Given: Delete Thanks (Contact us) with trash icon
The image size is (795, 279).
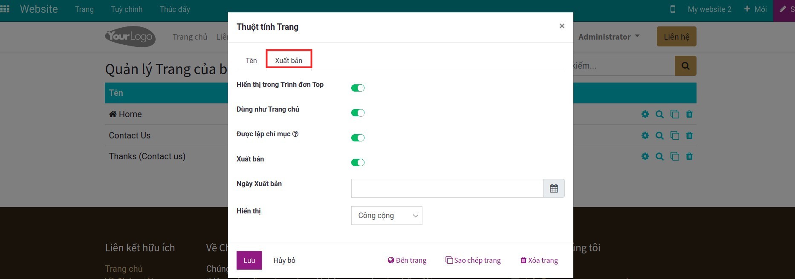Looking at the screenshot, I should pyautogui.click(x=689, y=156).
